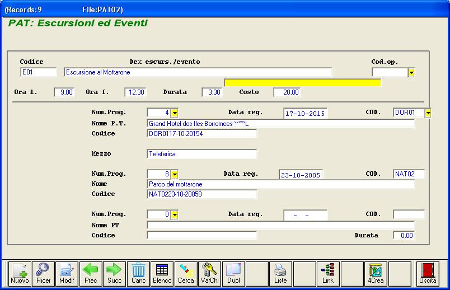Open the Ricer search magnifier icon
This screenshot has height=290, width=450.
point(43,274)
